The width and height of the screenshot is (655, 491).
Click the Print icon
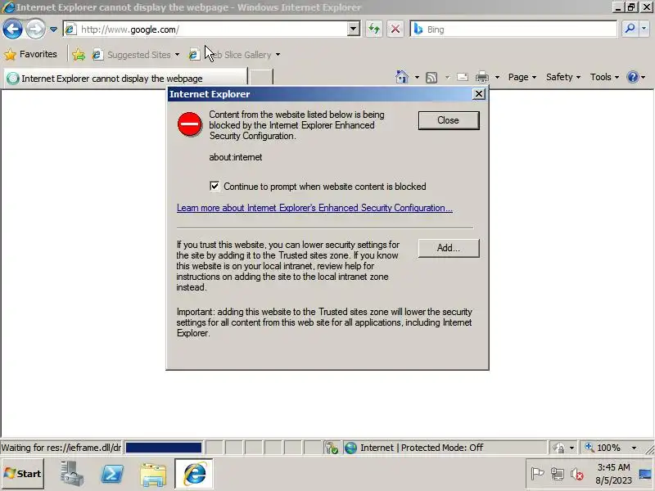tap(482, 77)
